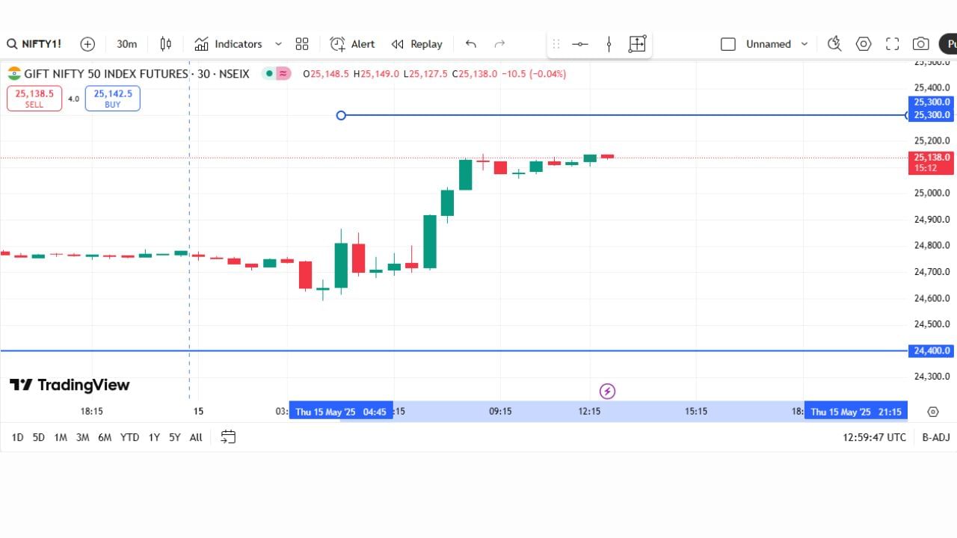Open the TradingView logo link
957x538 pixels.
(x=70, y=385)
